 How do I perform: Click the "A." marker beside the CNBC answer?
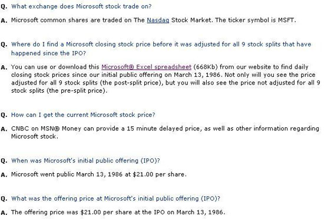click(4, 129)
